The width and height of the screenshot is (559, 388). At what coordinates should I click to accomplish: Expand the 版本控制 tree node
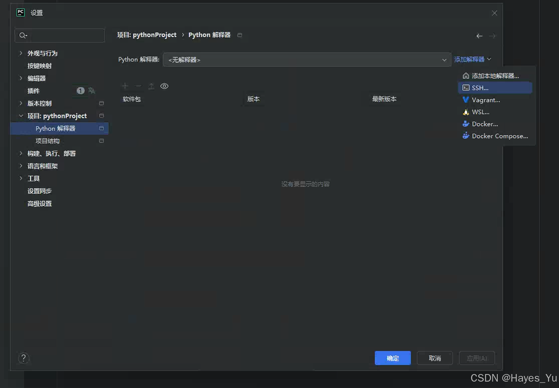pos(21,103)
